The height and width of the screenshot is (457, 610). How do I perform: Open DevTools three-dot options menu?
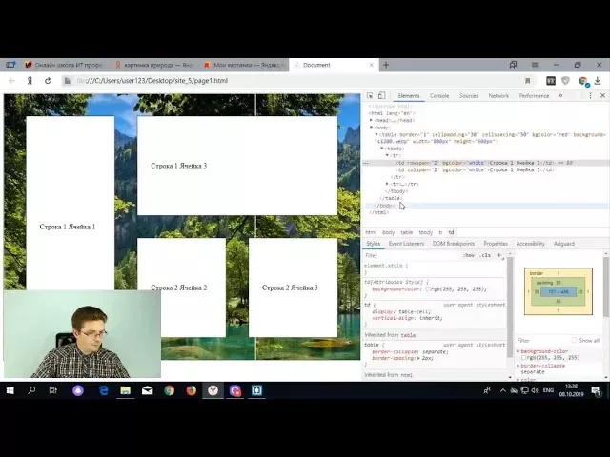(591, 96)
